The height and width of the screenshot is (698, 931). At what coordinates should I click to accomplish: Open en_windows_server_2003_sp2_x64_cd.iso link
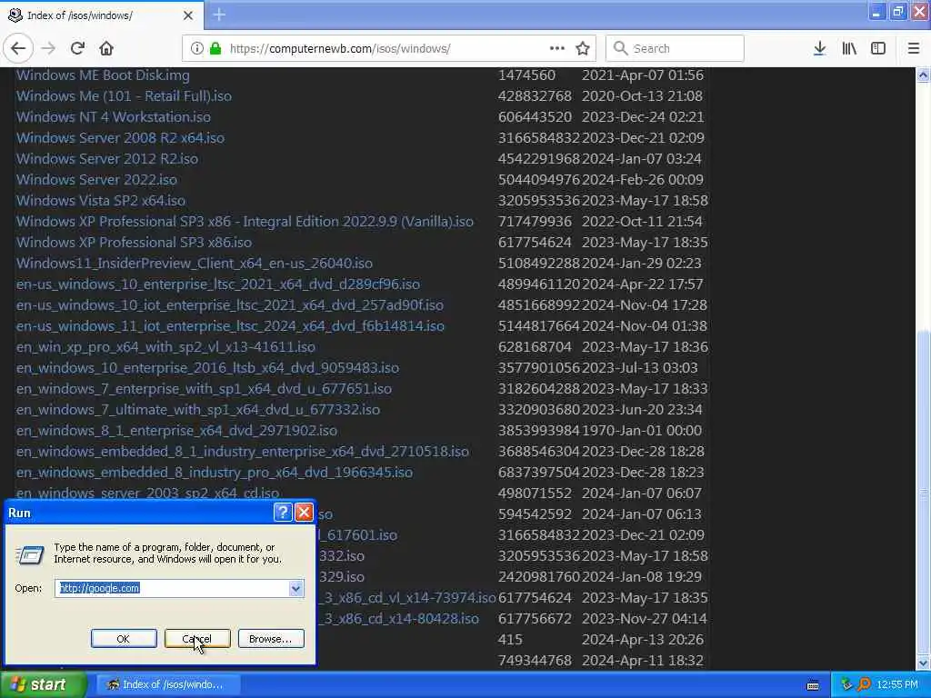[148, 493]
